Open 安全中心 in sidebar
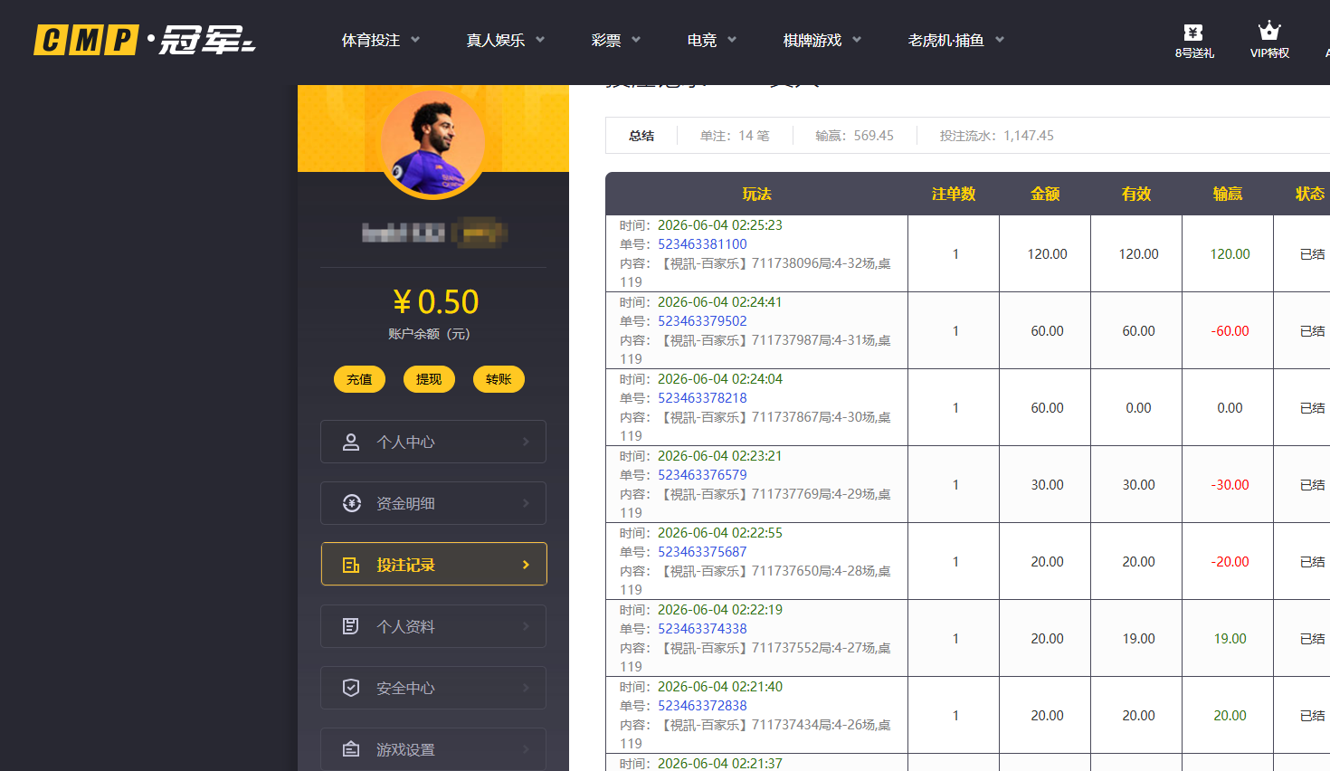 [x=433, y=688]
